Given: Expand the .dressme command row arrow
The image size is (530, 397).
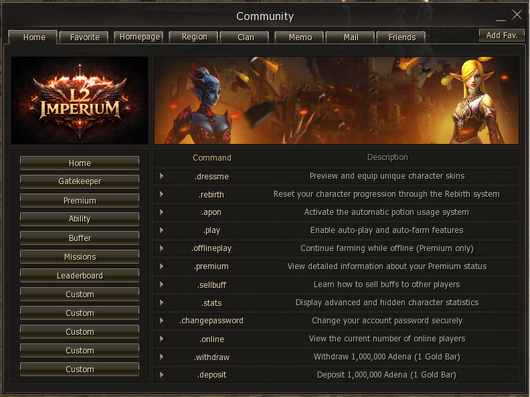Looking at the screenshot, I should [x=161, y=176].
